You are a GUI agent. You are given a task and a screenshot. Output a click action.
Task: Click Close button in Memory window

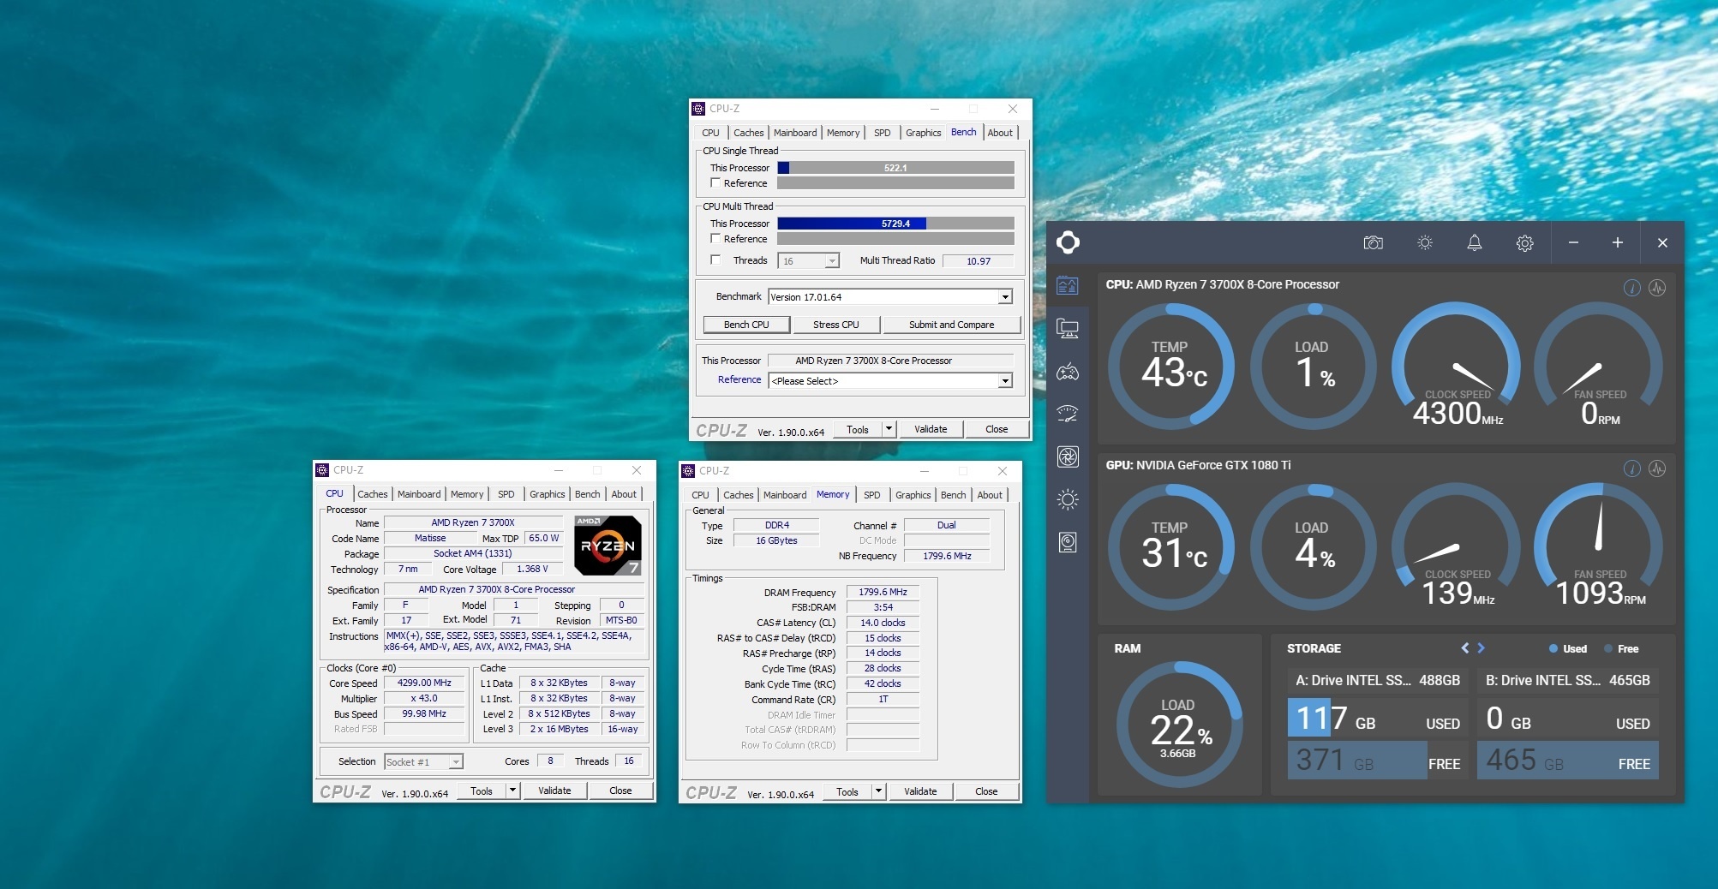[x=986, y=791]
